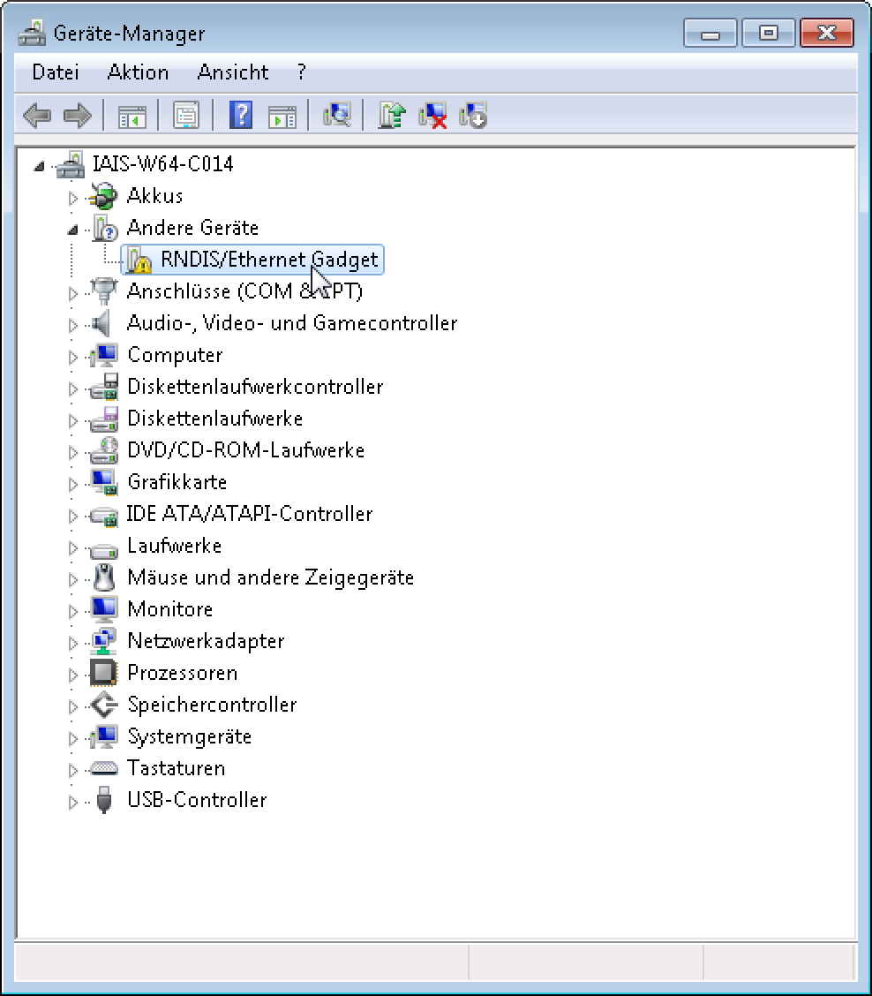872x996 pixels.
Task: Click Scan for hardware changes icon
Action: tap(336, 115)
